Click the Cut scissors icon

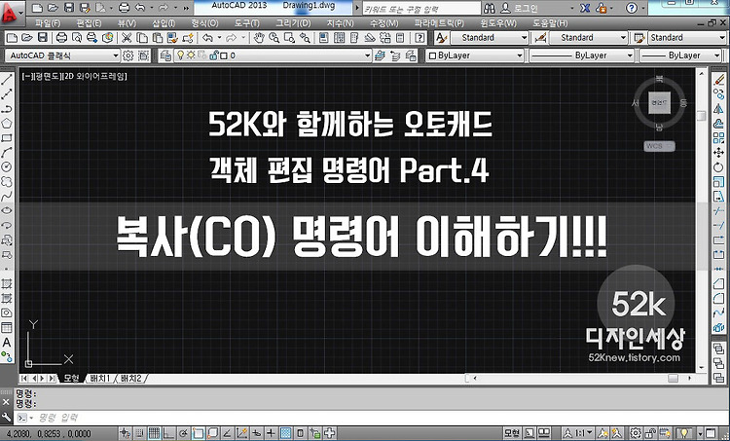pos(127,38)
